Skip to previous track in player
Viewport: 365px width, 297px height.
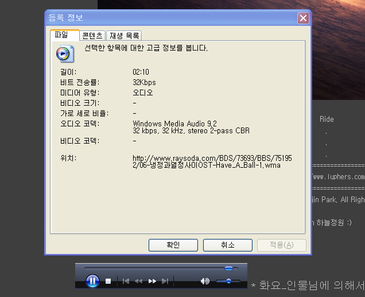click(x=126, y=281)
